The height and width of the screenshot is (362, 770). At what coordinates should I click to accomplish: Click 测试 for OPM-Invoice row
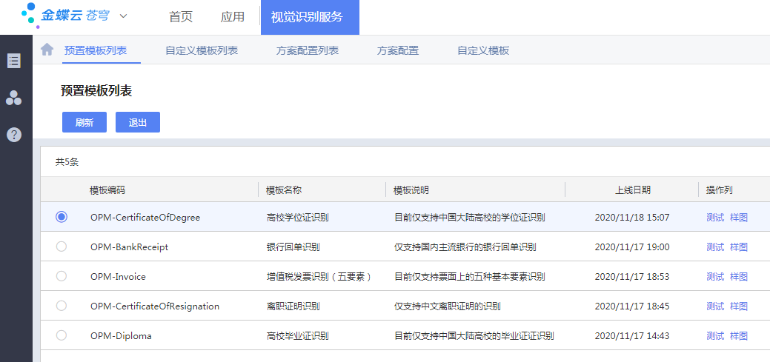(715, 277)
